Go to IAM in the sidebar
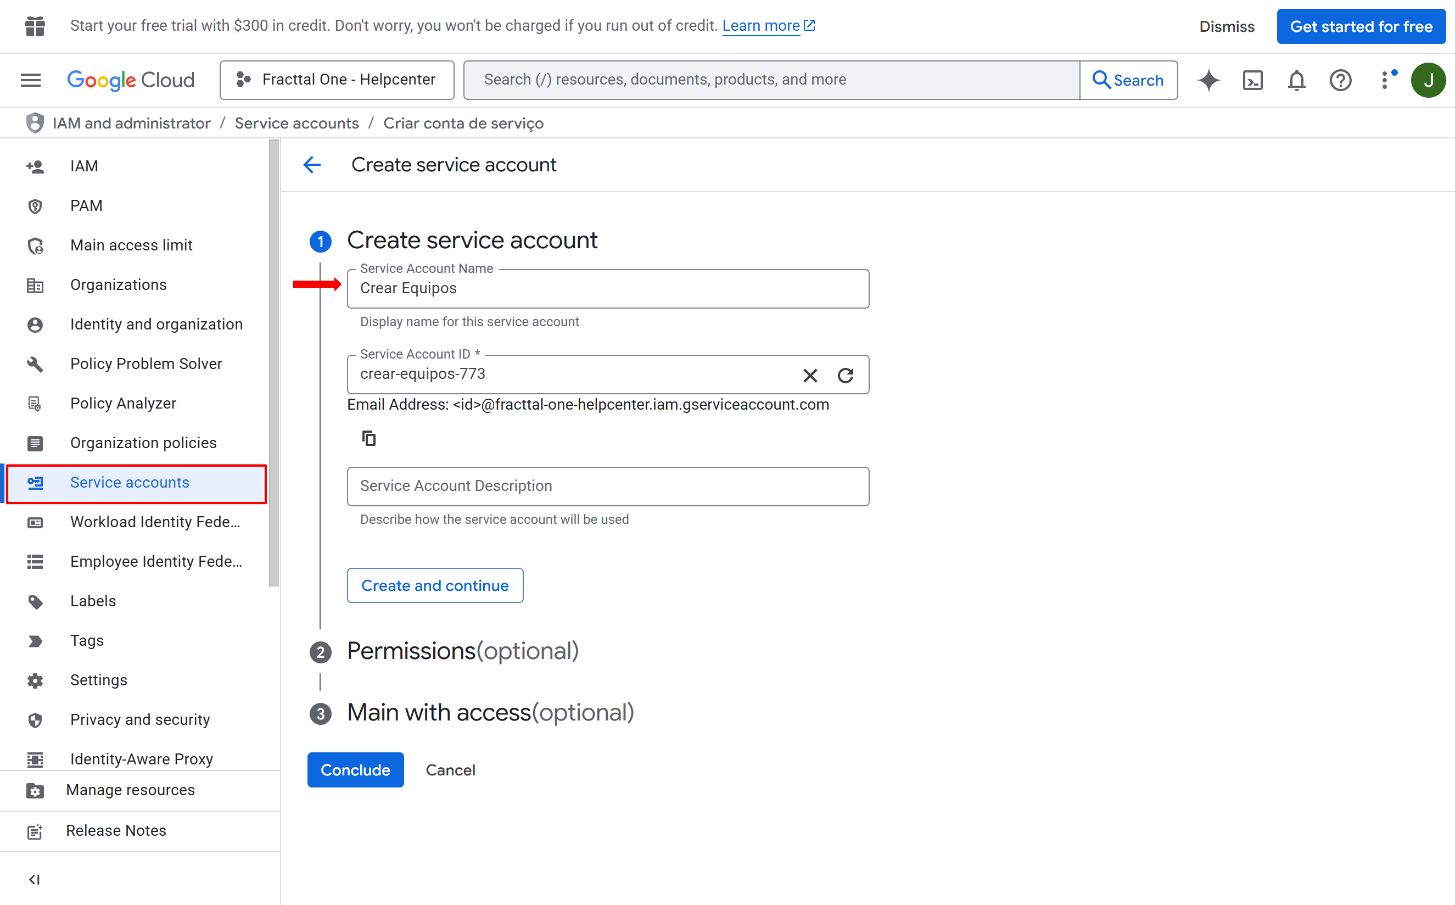This screenshot has height=905, width=1455. [x=84, y=166]
